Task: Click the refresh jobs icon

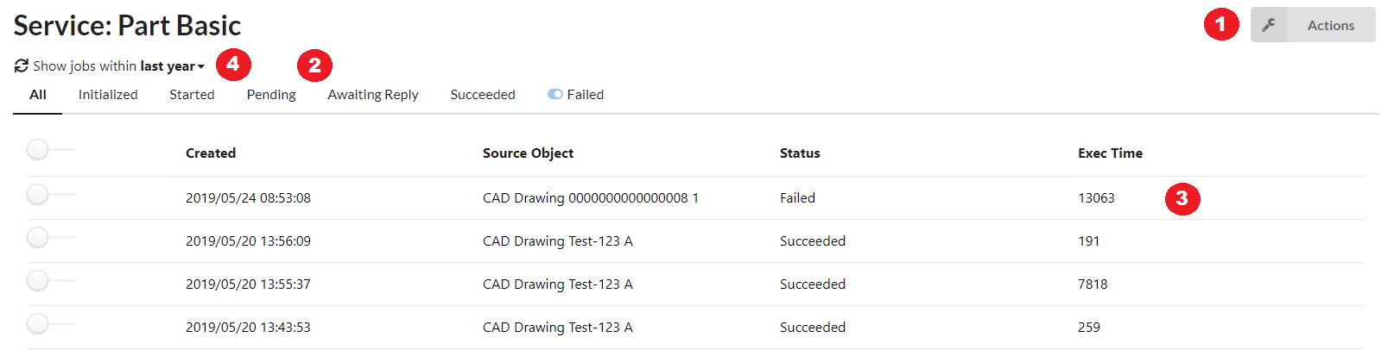Action: point(22,66)
